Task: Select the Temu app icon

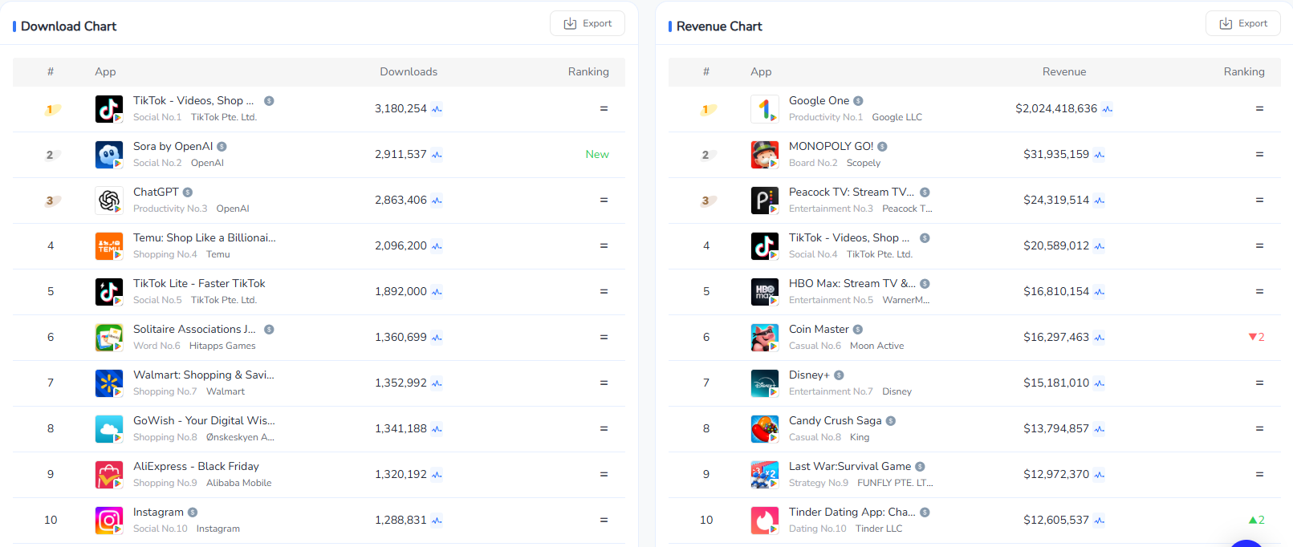Action: click(108, 245)
